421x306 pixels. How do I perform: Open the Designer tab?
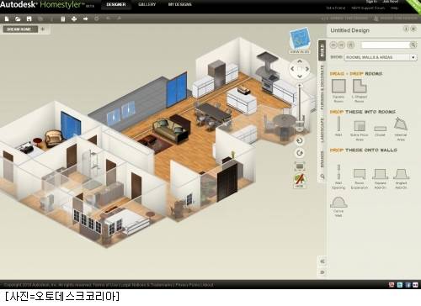point(116,4)
